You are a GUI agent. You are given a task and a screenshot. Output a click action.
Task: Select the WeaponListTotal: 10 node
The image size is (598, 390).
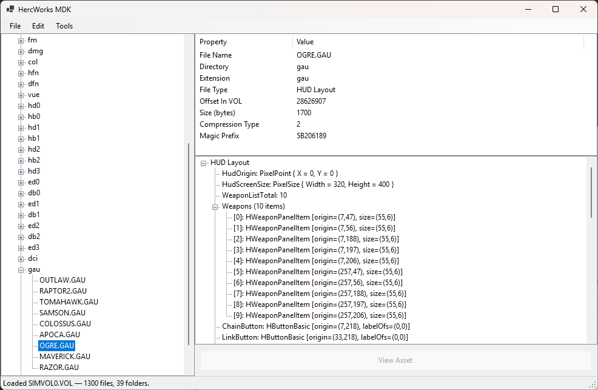(x=254, y=195)
